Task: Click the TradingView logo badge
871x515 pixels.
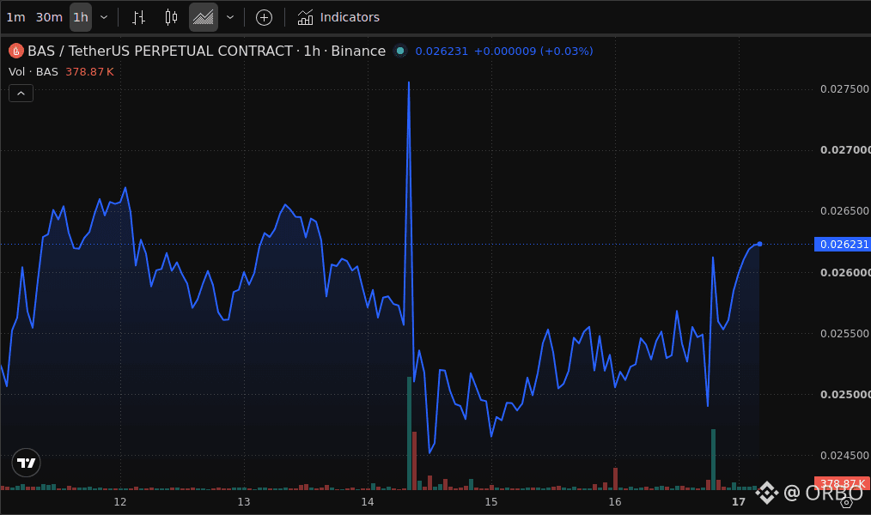Action: 26,463
